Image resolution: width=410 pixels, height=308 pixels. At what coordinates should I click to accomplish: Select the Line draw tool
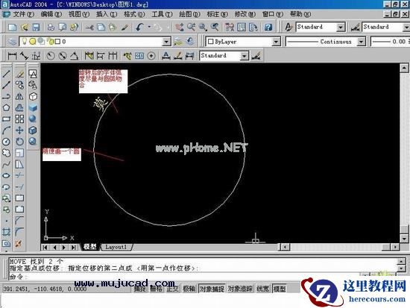[6, 74]
